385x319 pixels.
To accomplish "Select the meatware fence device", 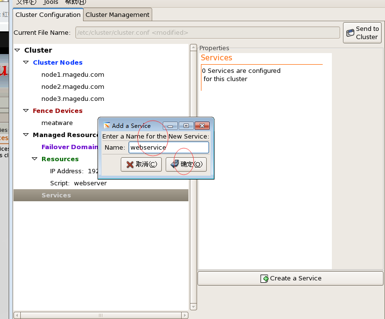I will pyautogui.click(x=57, y=123).
